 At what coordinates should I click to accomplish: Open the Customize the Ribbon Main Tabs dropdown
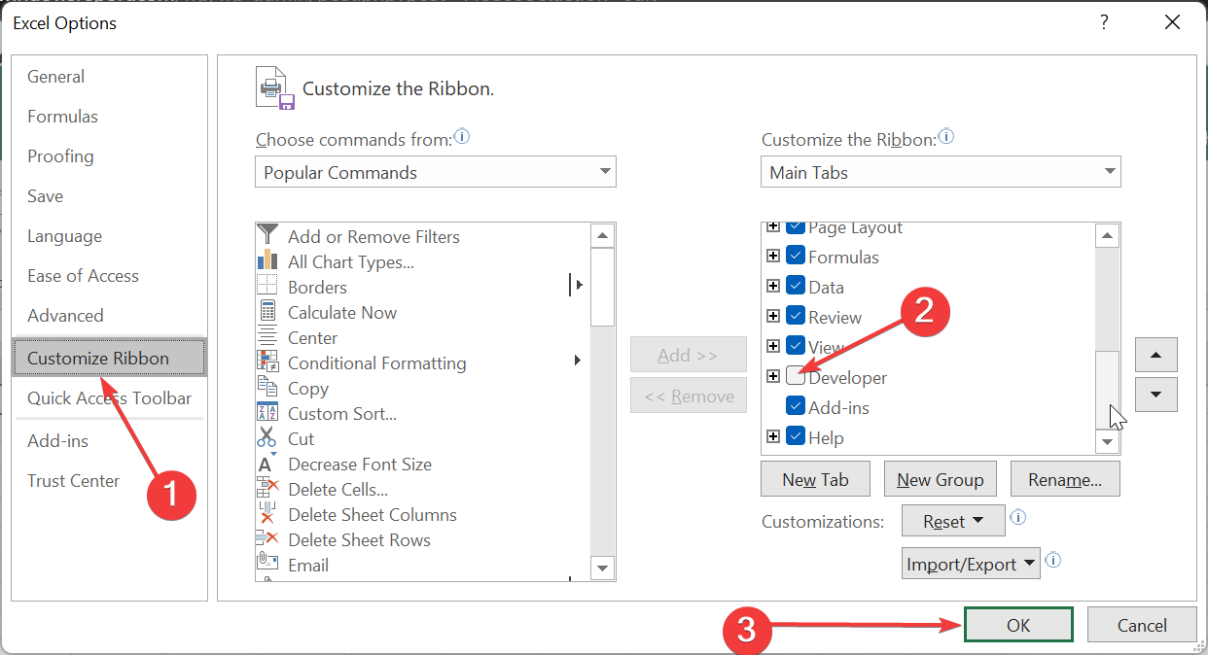point(941,172)
